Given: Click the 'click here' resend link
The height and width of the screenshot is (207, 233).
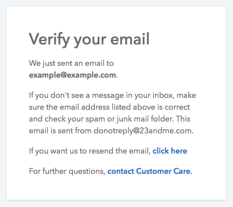Looking at the screenshot, I should (170, 151).
